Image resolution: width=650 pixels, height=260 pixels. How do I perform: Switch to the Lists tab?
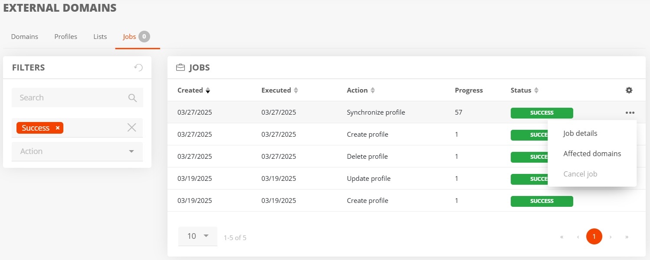pos(100,37)
